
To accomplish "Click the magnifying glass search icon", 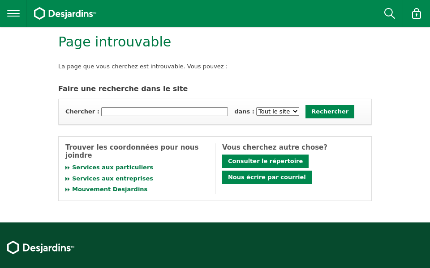I will [x=389, y=13].
